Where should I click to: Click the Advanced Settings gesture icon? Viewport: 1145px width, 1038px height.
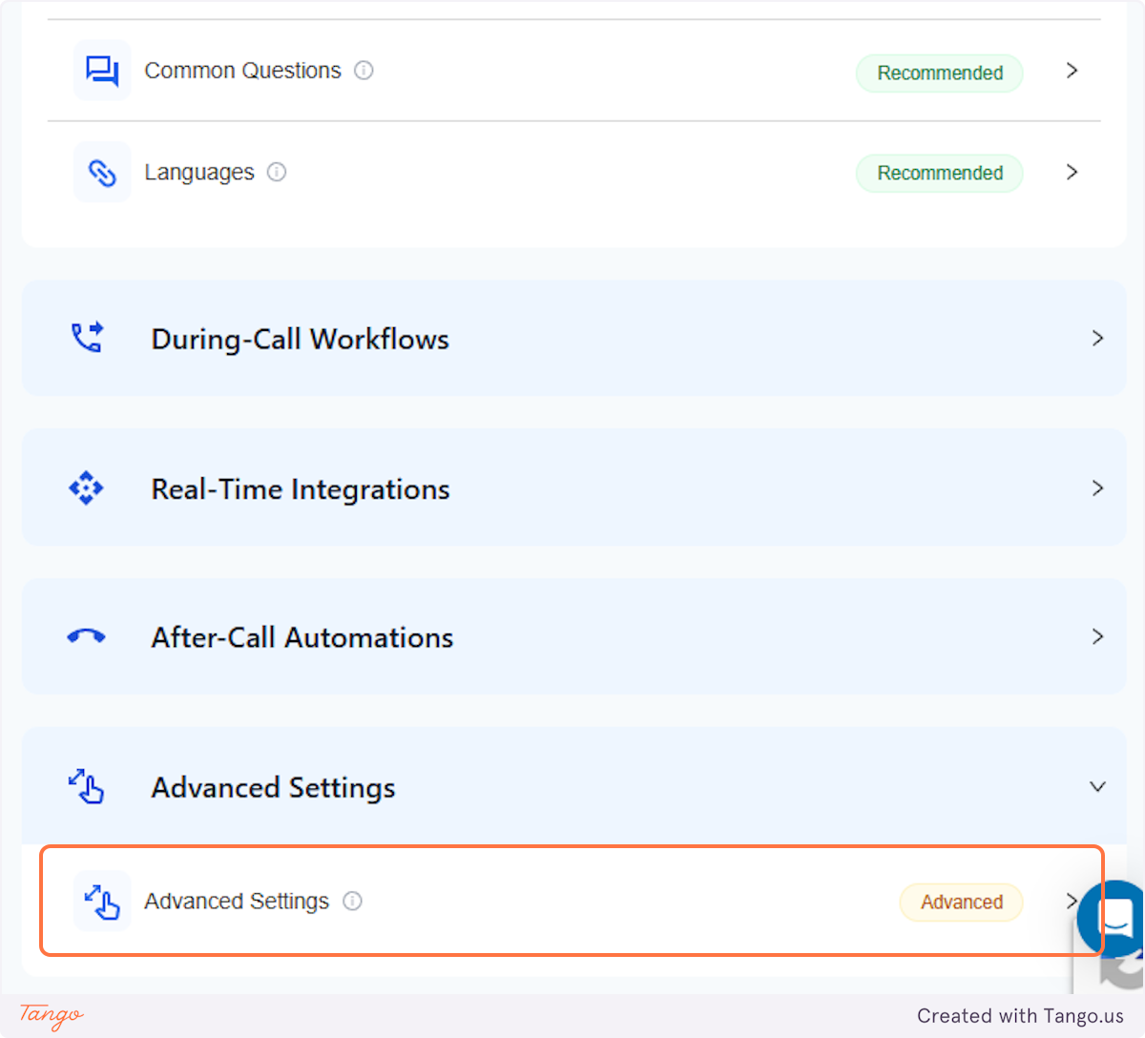coord(87,786)
